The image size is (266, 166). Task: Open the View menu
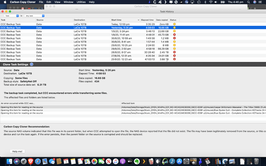(x=57, y=2)
